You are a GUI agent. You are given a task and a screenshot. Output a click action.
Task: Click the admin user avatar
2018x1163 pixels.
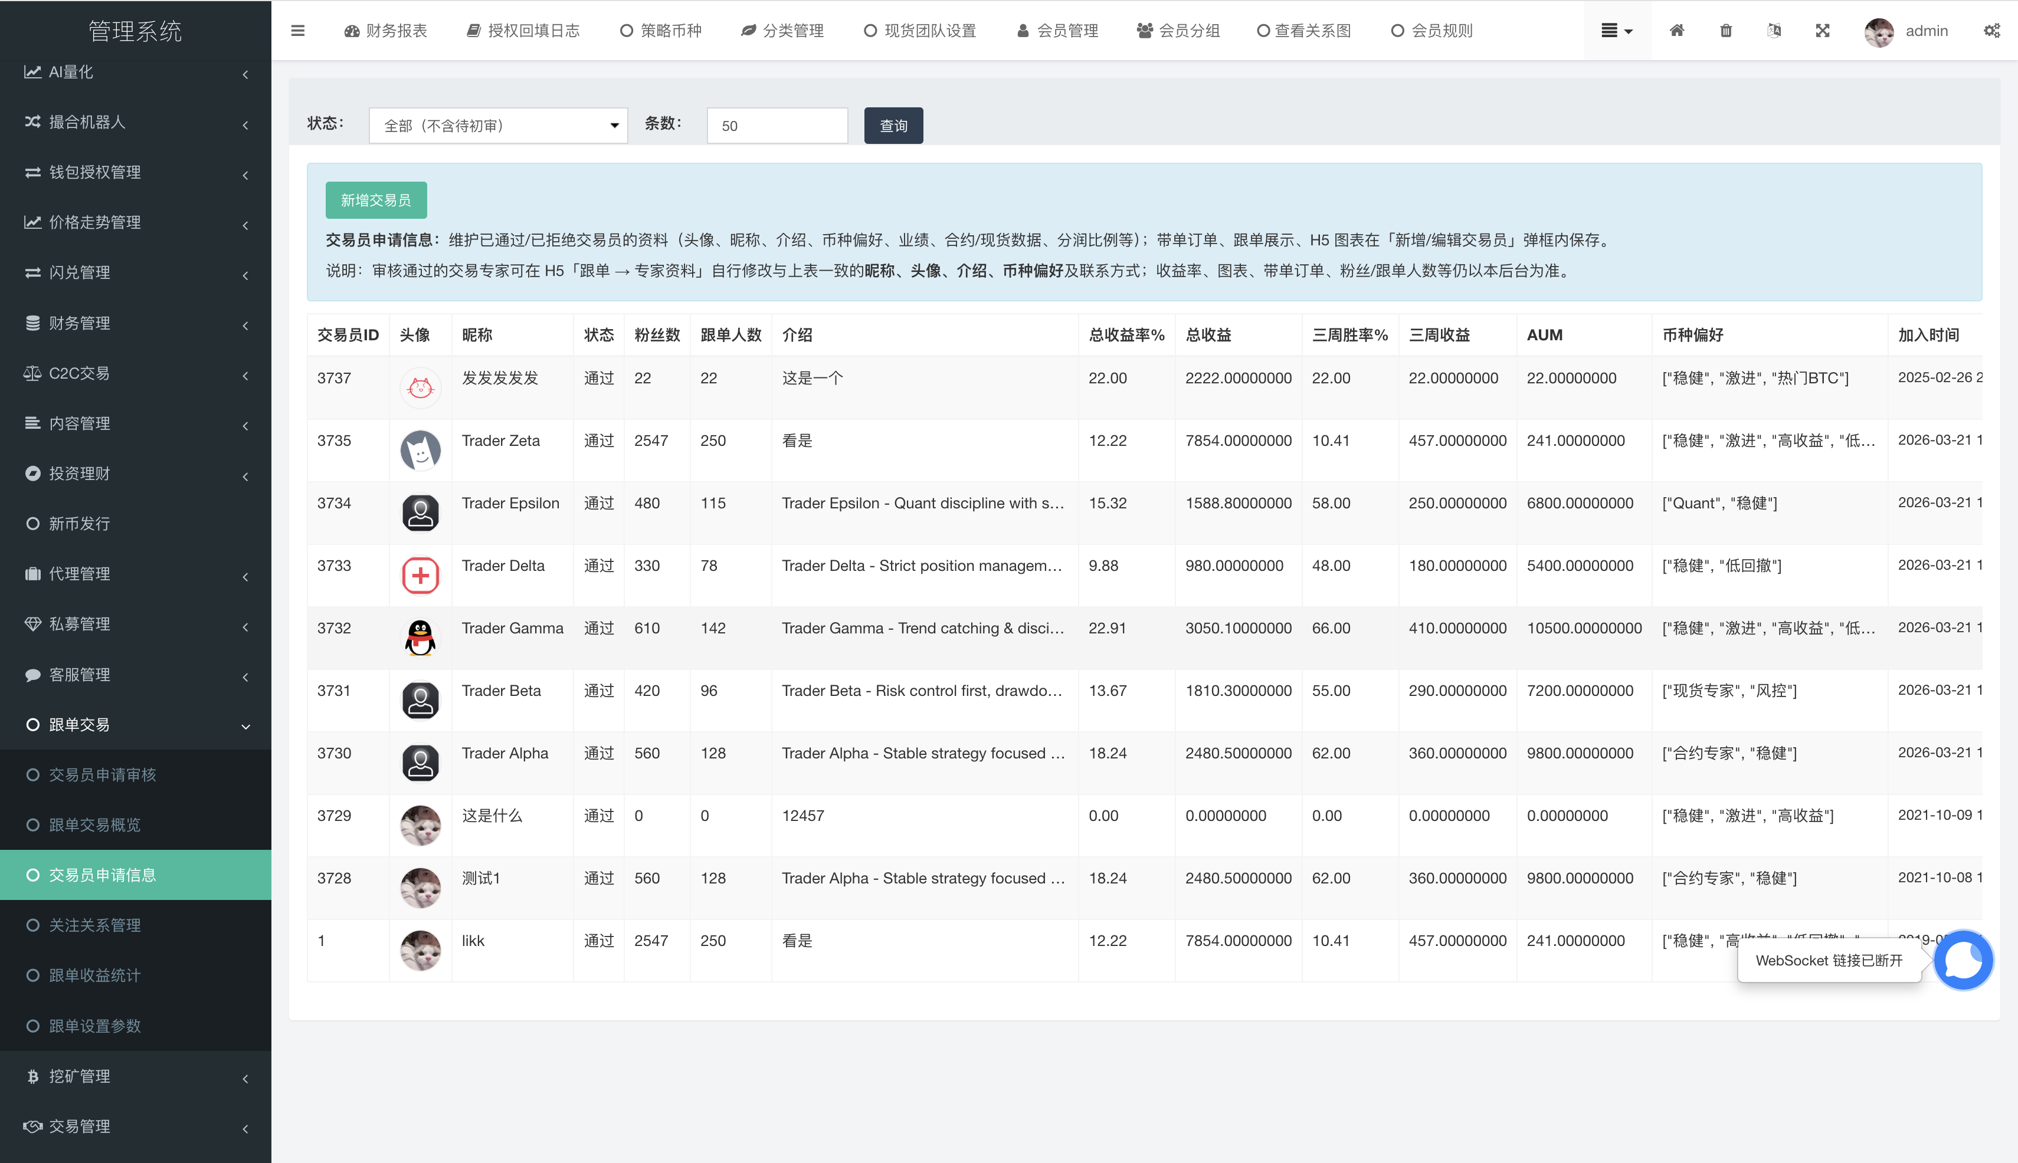(x=1879, y=32)
